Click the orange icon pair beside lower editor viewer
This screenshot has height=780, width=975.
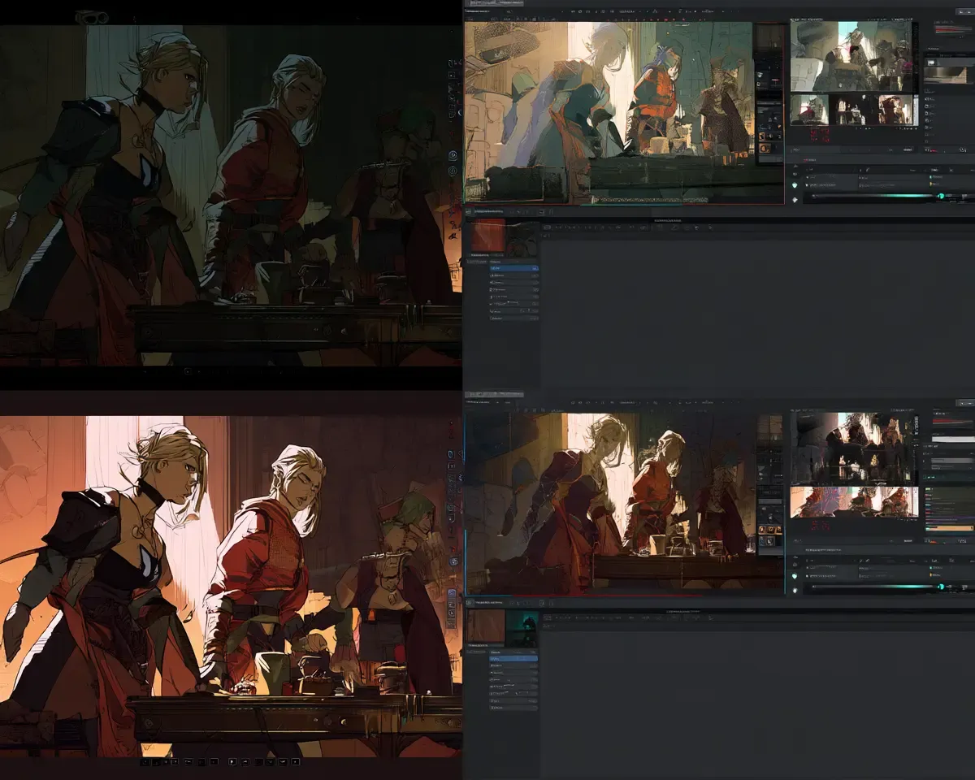[769, 530]
